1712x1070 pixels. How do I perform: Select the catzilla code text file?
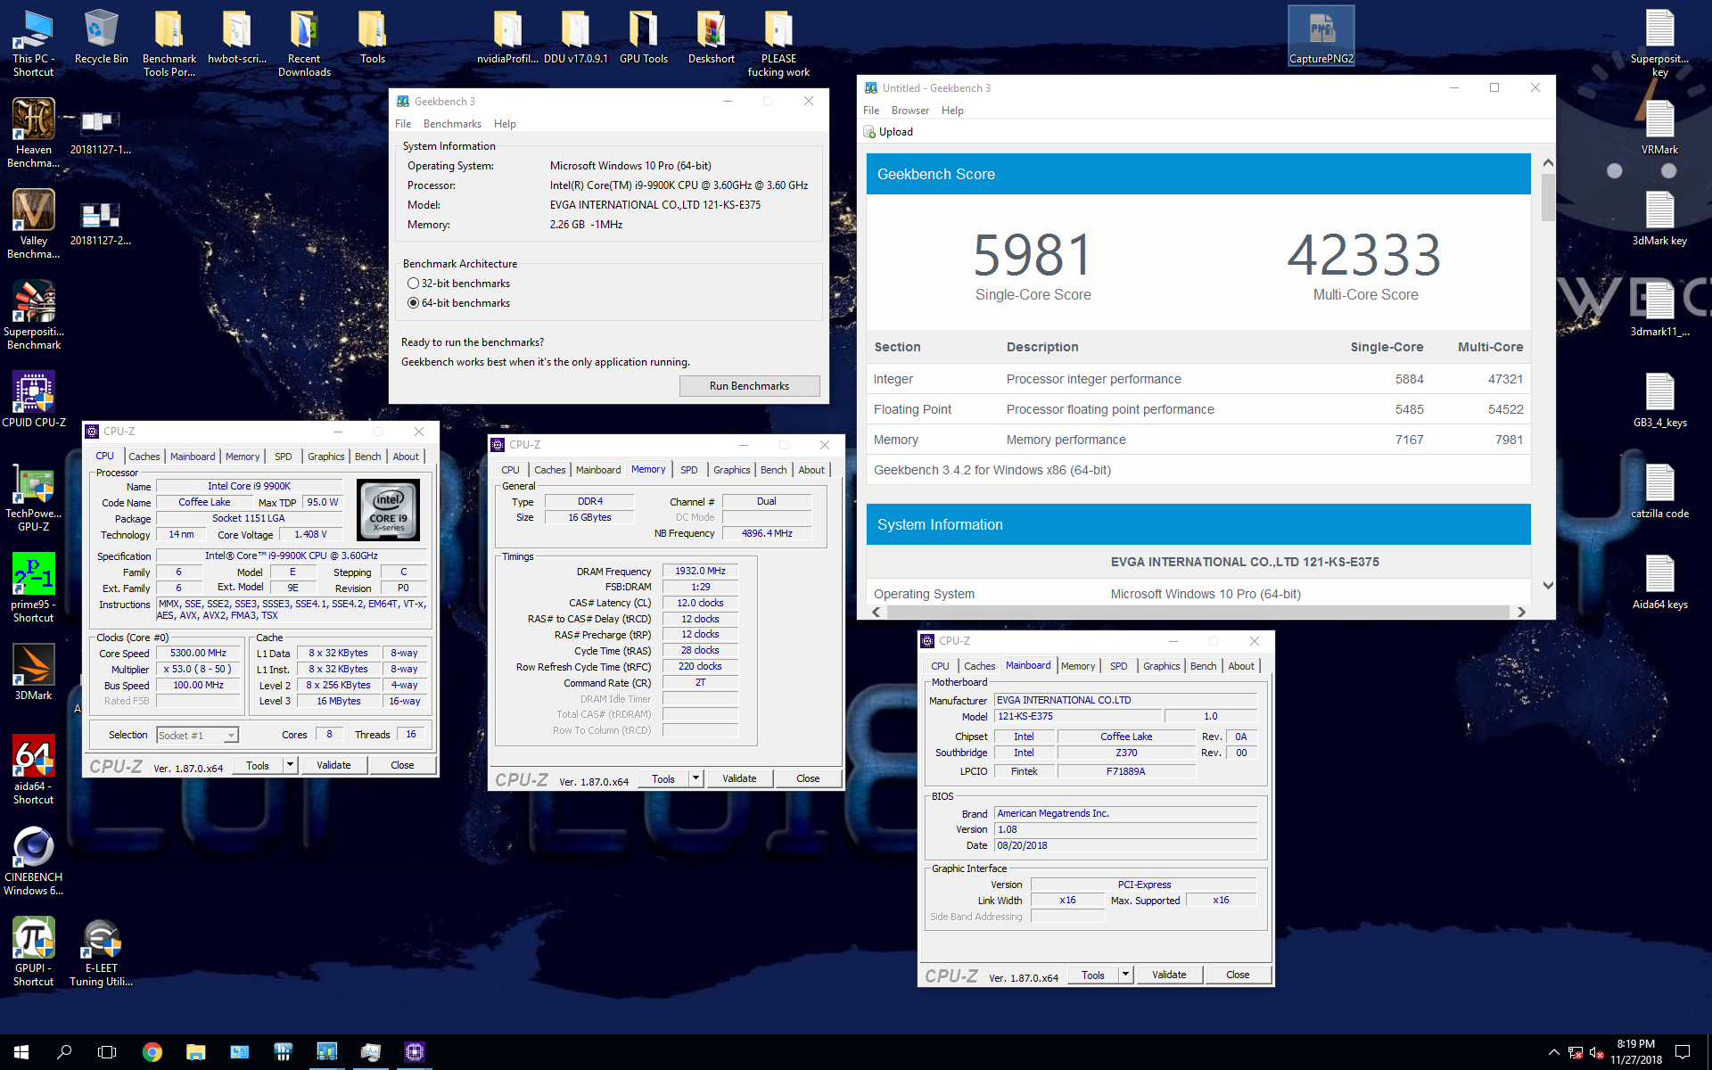[x=1660, y=490]
